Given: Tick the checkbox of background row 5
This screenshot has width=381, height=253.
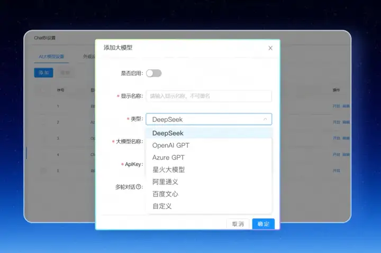Looking at the screenshot, I should click(43, 171).
